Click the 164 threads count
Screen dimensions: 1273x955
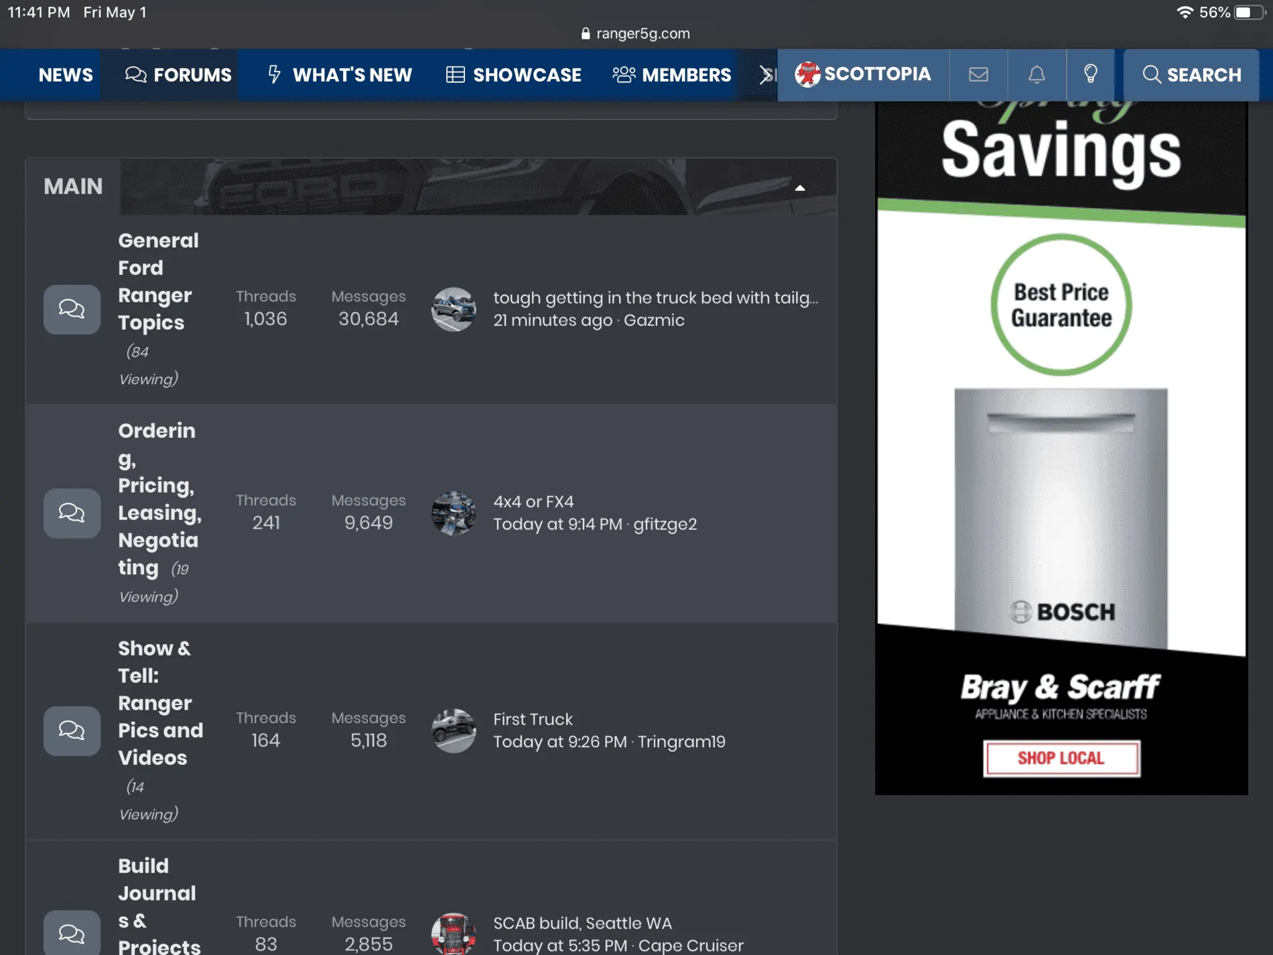tap(266, 741)
